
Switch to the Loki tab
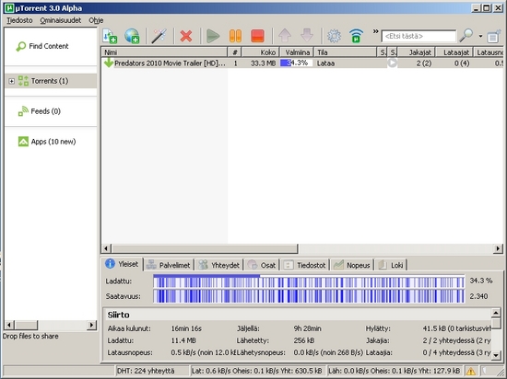[391, 265]
